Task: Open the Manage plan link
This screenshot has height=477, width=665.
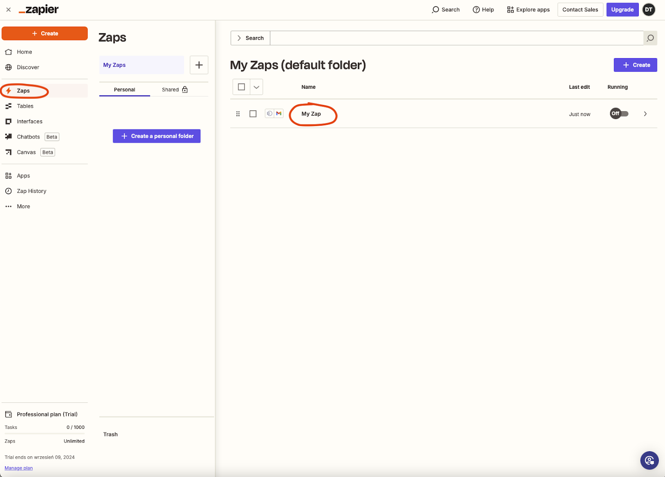Action: coord(19,468)
